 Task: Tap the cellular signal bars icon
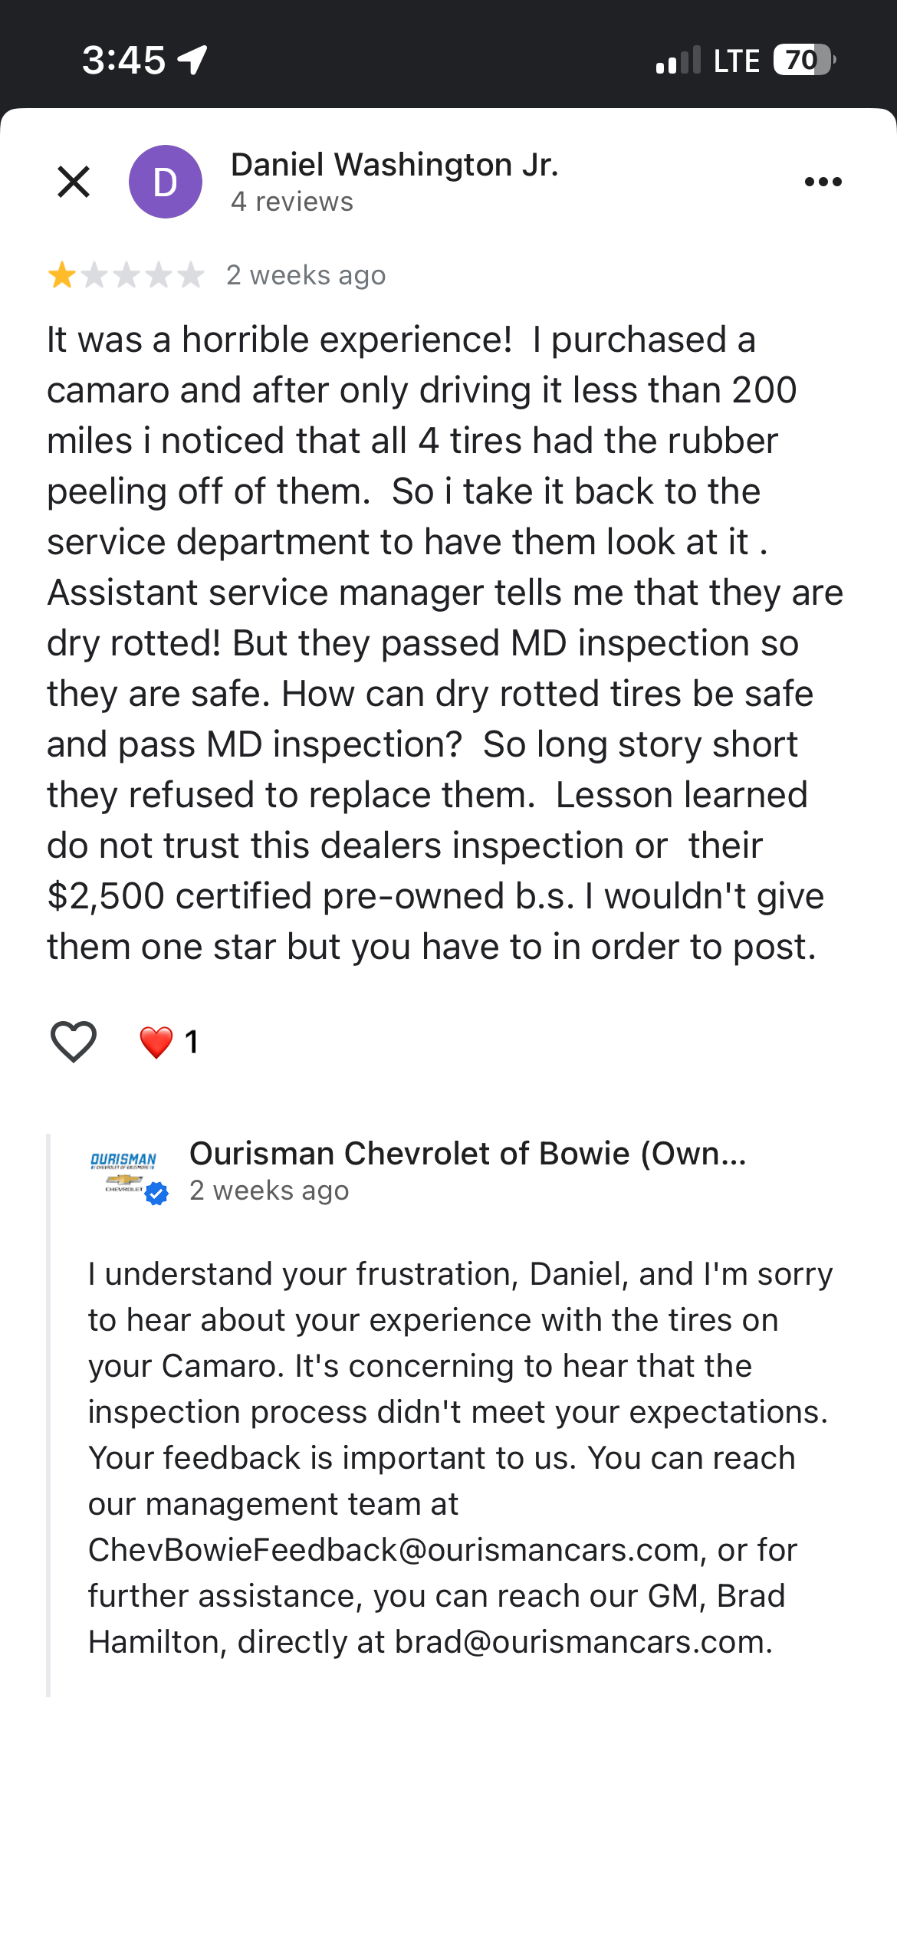point(678,60)
